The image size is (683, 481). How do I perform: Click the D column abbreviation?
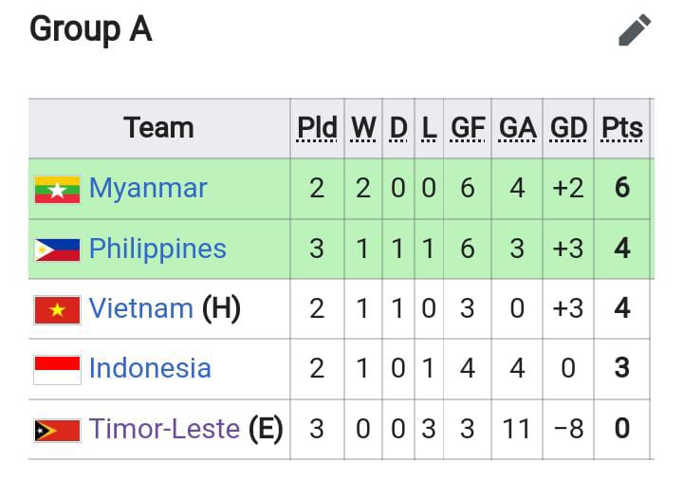pos(398,128)
